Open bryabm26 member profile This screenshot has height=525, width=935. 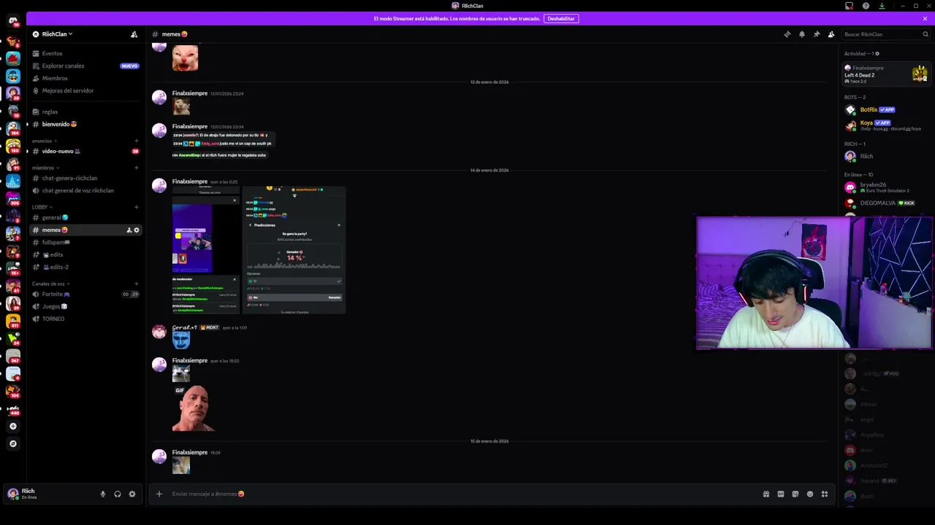point(886,187)
